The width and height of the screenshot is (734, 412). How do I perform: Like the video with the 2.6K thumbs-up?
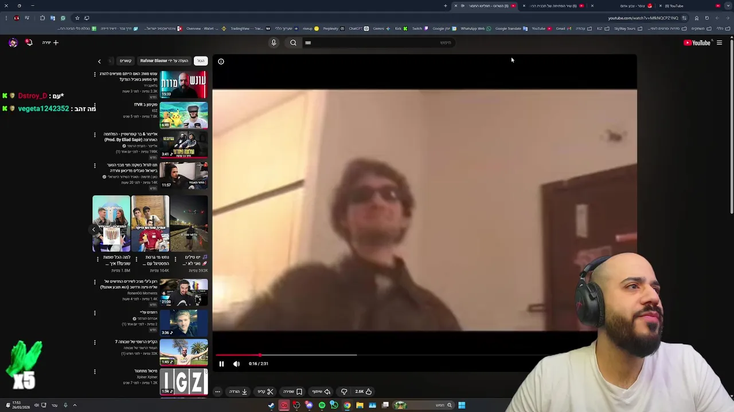click(x=364, y=391)
